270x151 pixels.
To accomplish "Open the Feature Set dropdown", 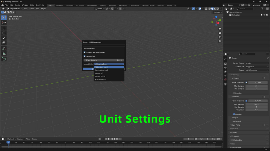I will click(x=257, y=67).
